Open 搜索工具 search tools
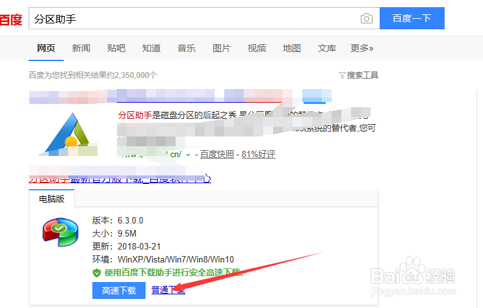Image resolution: width=483 pixels, height=308 pixels. (x=363, y=75)
